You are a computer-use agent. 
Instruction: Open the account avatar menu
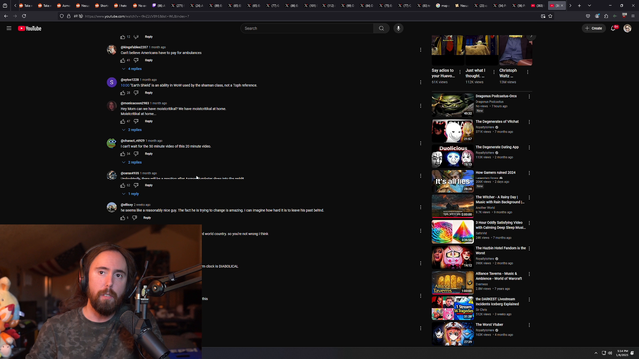627,28
